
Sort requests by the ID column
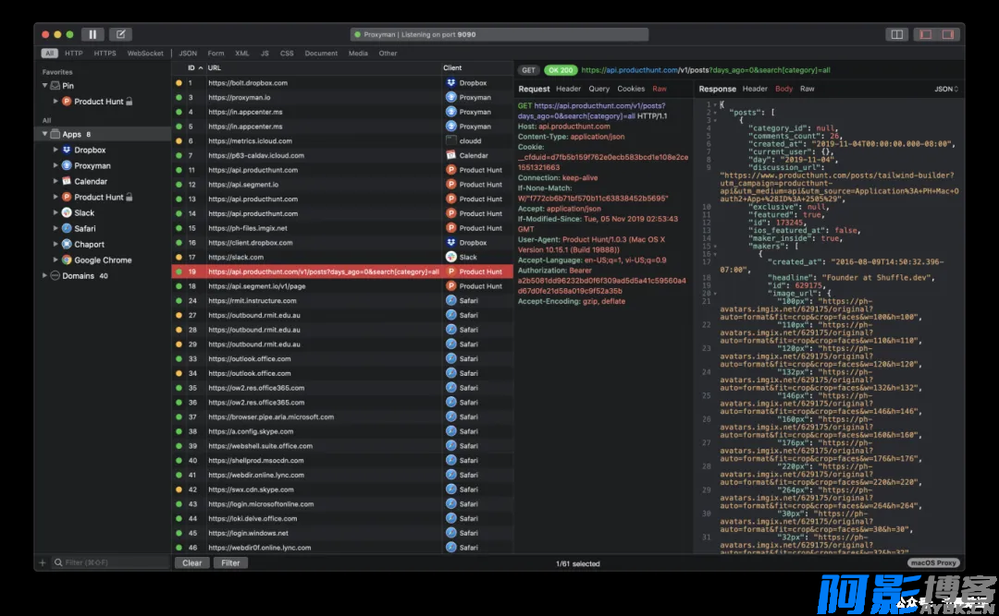pos(195,68)
